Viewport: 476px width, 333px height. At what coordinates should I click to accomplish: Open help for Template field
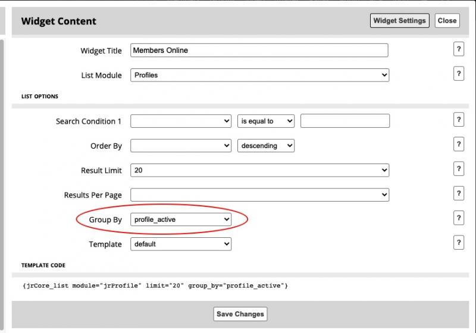pyautogui.click(x=458, y=243)
